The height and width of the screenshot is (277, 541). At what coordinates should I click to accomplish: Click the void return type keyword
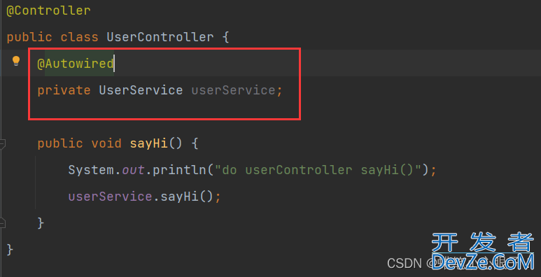pyautogui.click(x=106, y=143)
